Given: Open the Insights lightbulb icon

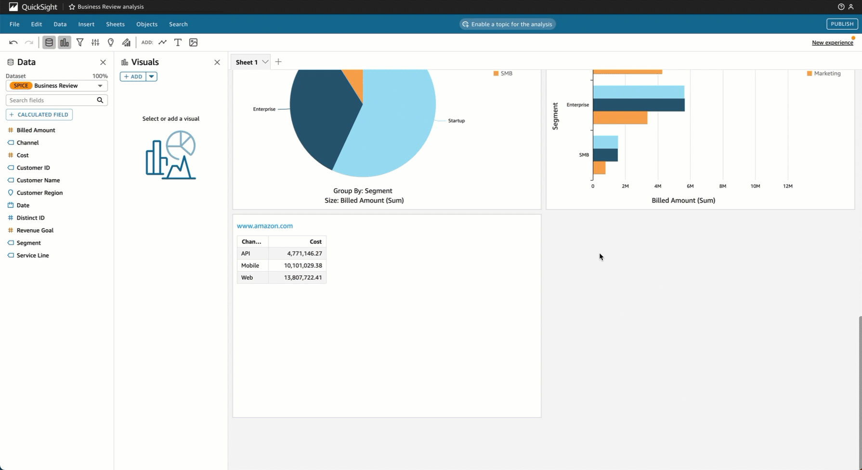Looking at the screenshot, I should click(x=111, y=42).
